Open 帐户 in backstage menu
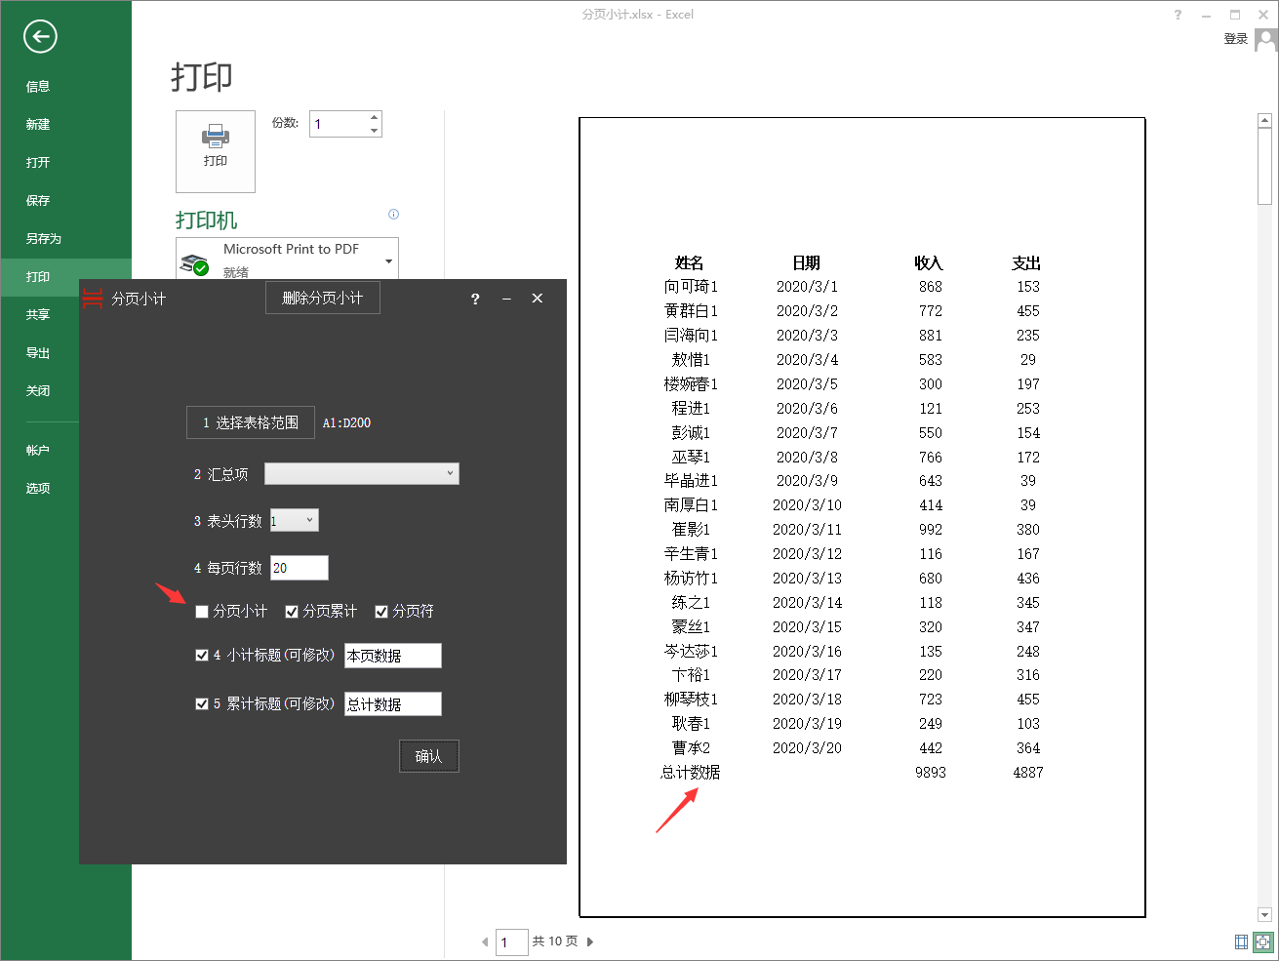 [x=38, y=451]
